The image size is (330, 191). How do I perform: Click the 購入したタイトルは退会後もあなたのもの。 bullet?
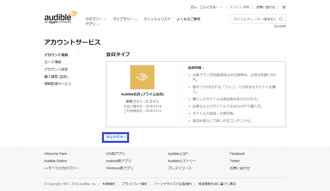point(226,99)
